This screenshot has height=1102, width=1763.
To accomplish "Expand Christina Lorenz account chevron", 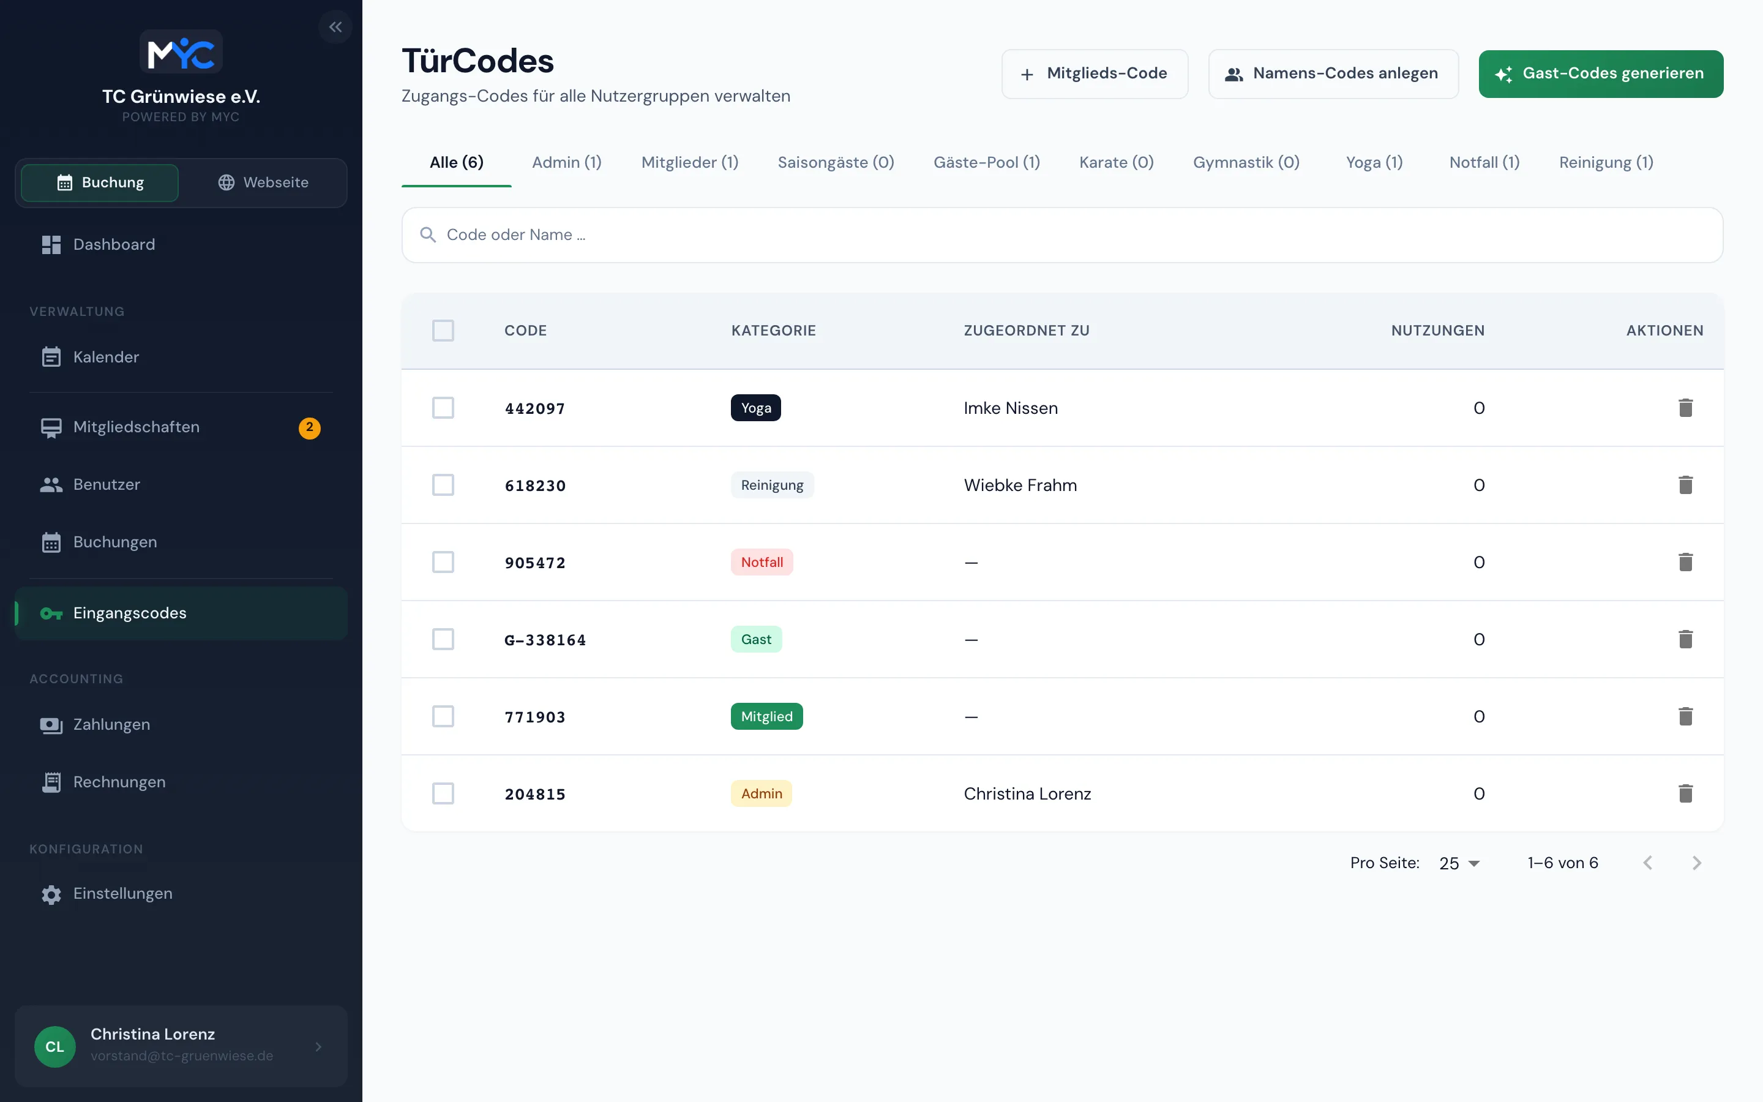I will tap(318, 1047).
